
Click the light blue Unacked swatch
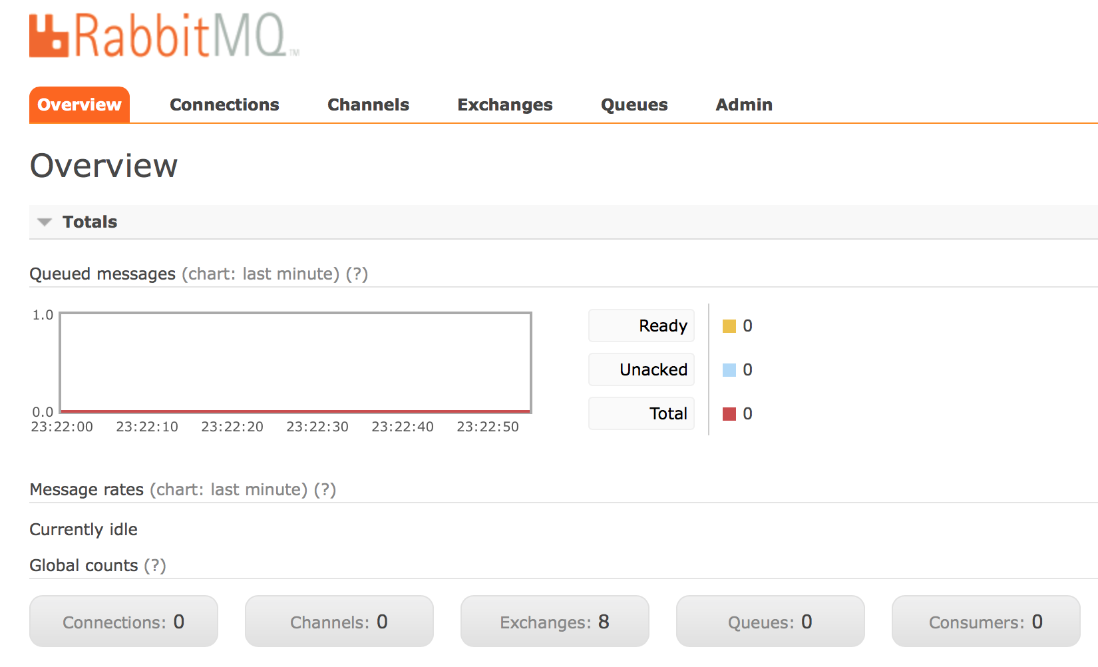point(729,370)
